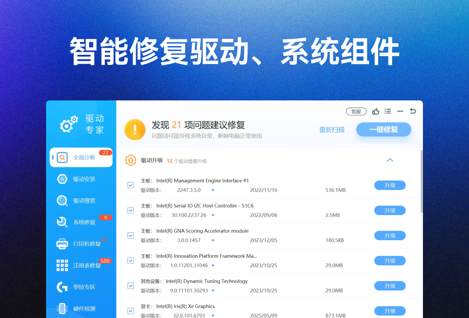
Task: Collapse the 驱动升级 section chevron
Action: tap(390, 160)
